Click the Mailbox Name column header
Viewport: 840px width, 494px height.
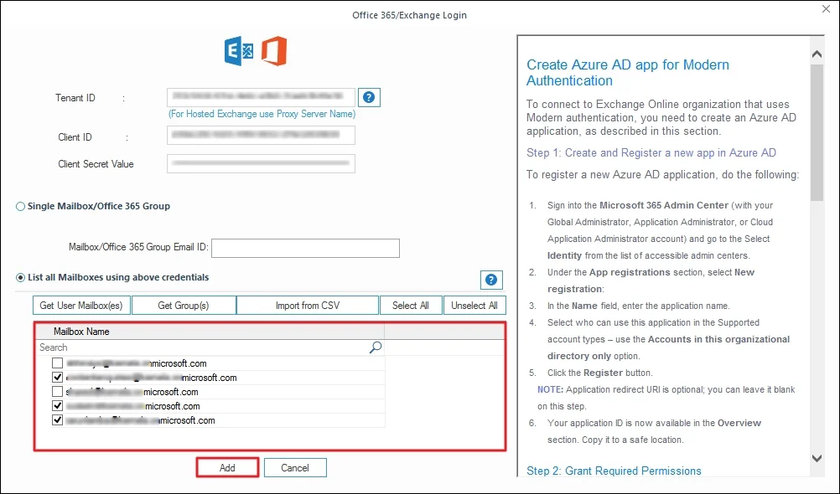click(x=210, y=332)
